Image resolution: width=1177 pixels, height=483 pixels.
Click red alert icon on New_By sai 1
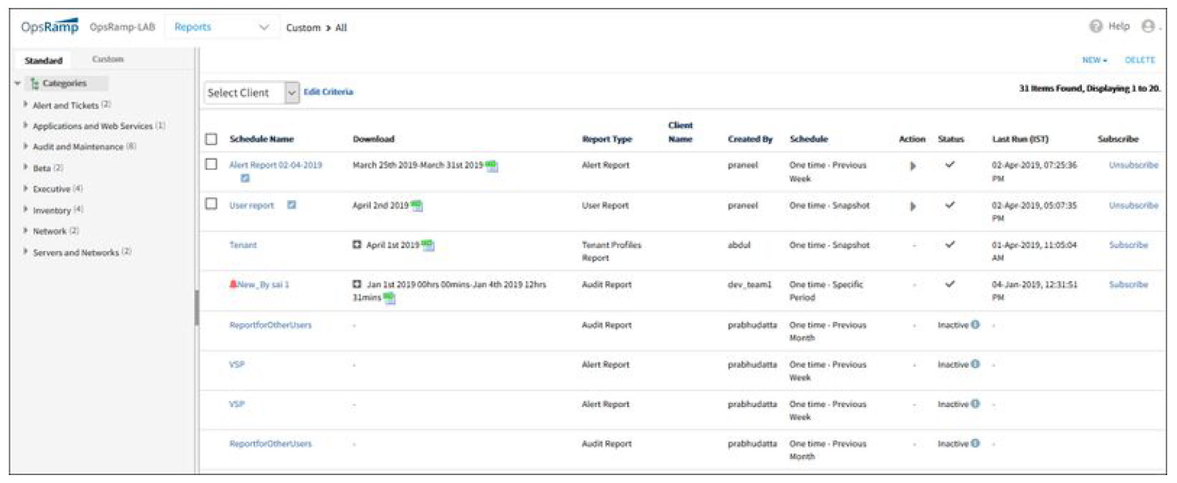[233, 284]
